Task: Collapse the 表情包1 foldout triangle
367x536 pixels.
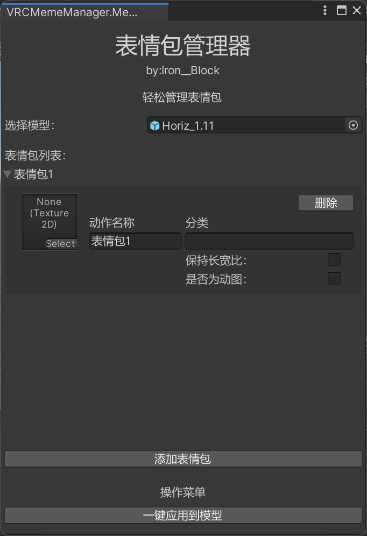Action: pyautogui.click(x=8, y=174)
